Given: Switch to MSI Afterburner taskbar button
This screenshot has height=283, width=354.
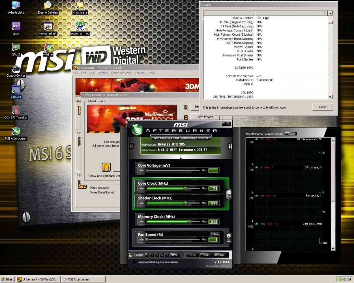Looking at the screenshot, I should pyautogui.click(x=83, y=279).
